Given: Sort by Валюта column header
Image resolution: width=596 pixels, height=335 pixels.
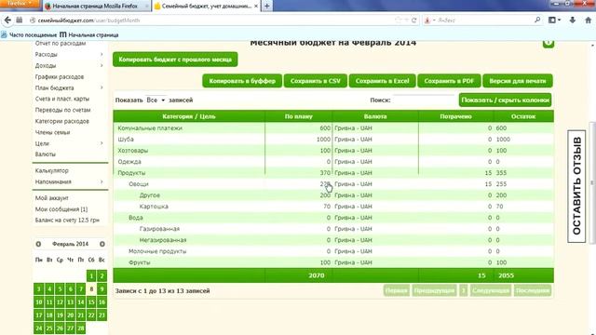Looking at the screenshot, I should click(375, 116).
